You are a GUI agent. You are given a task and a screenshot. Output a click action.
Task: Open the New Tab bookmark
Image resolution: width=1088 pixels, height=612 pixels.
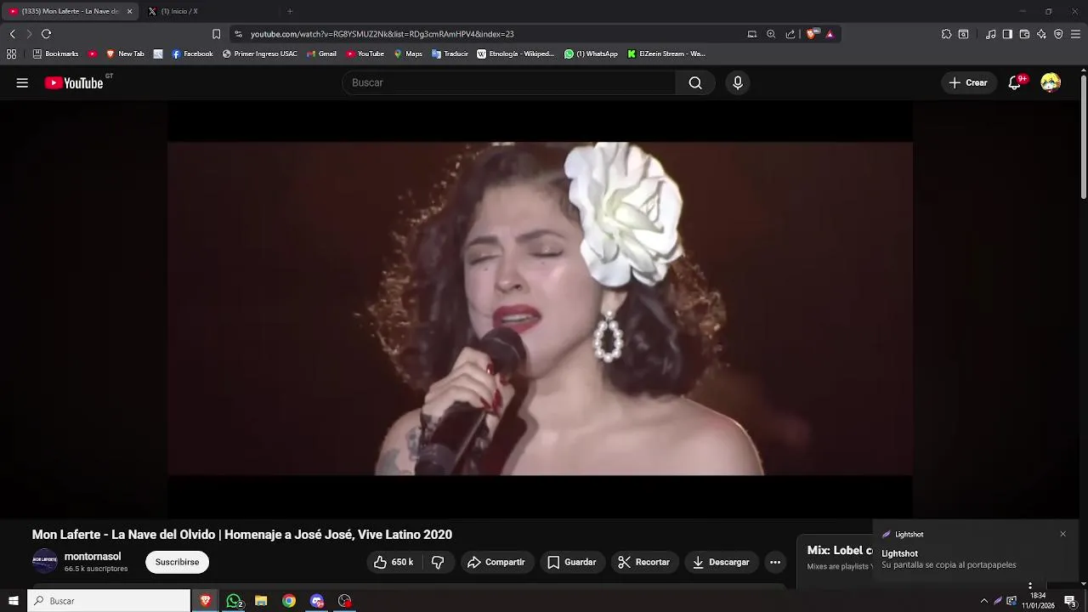tap(125, 54)
